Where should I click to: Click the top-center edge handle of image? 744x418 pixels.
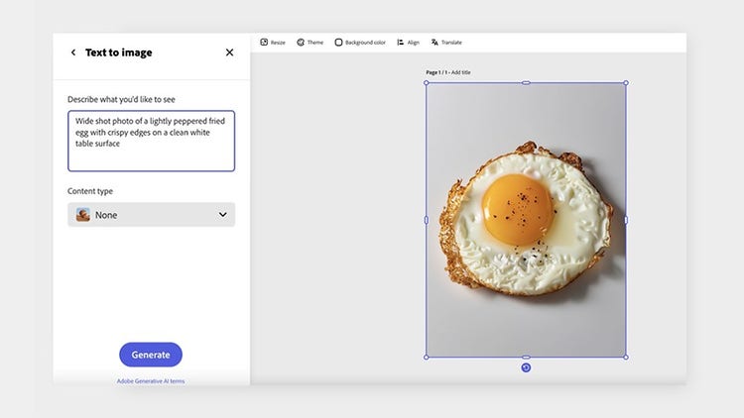click(x=526, y=83)
